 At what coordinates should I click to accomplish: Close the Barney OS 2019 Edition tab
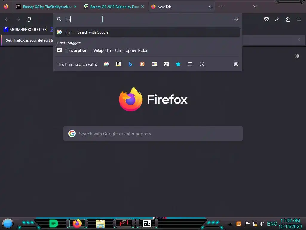(x=143, y=7)
